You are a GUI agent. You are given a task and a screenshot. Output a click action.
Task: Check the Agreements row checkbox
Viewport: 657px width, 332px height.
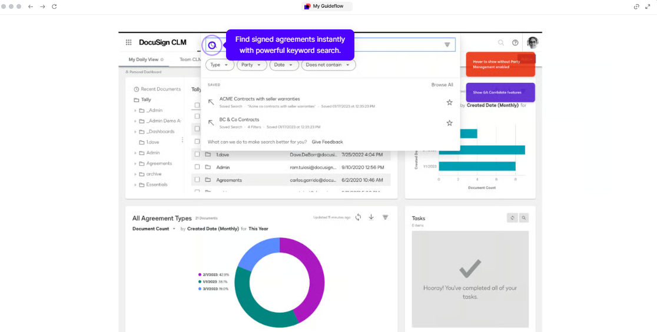197,180
